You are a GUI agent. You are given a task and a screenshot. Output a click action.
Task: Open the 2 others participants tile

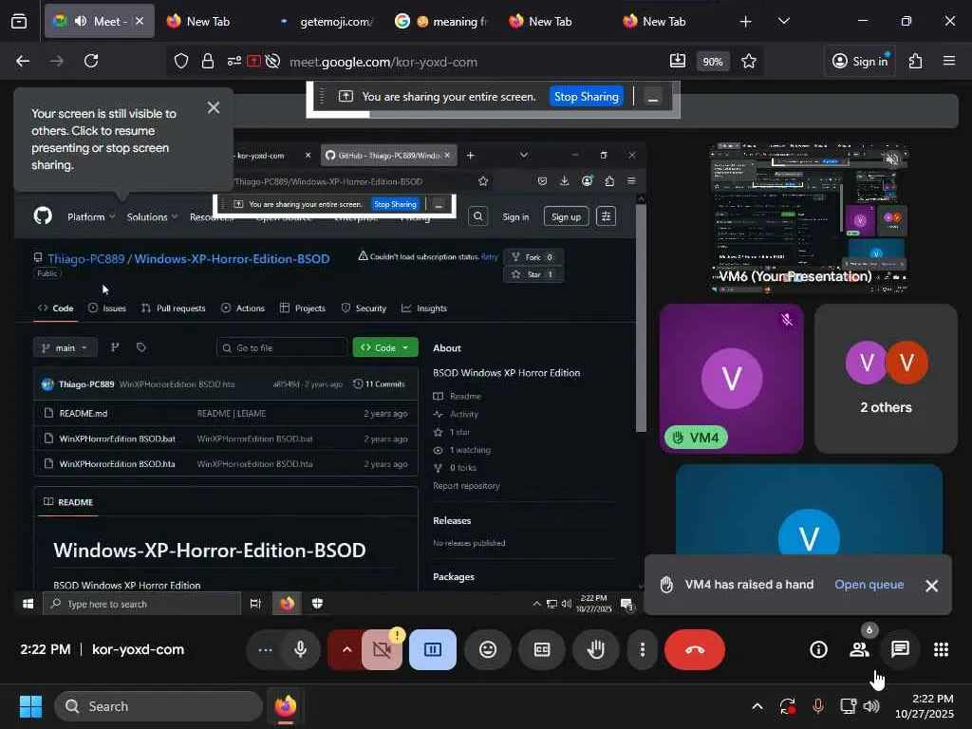click(886, 379)
